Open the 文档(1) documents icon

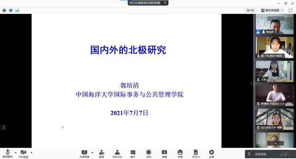point(196,153)
